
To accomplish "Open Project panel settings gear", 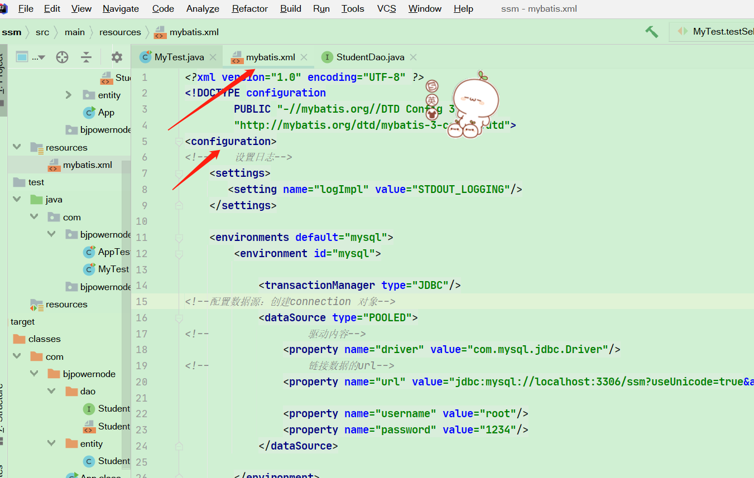I will 117,57.
